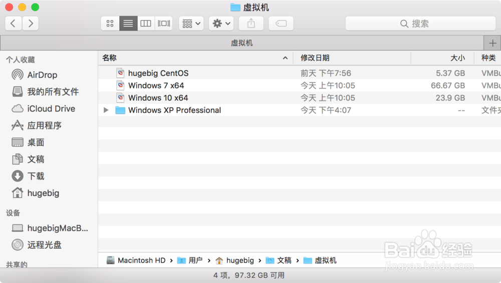The width and height of the screenshot is (501, 283).
Task: Open 文稿 in the sidebar
Action: (36, 159)
